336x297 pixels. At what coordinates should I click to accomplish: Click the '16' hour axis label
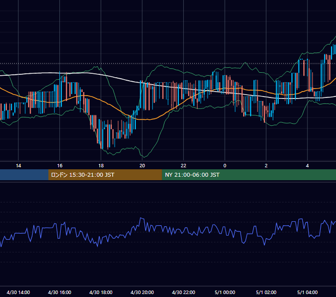pos(60,166)
